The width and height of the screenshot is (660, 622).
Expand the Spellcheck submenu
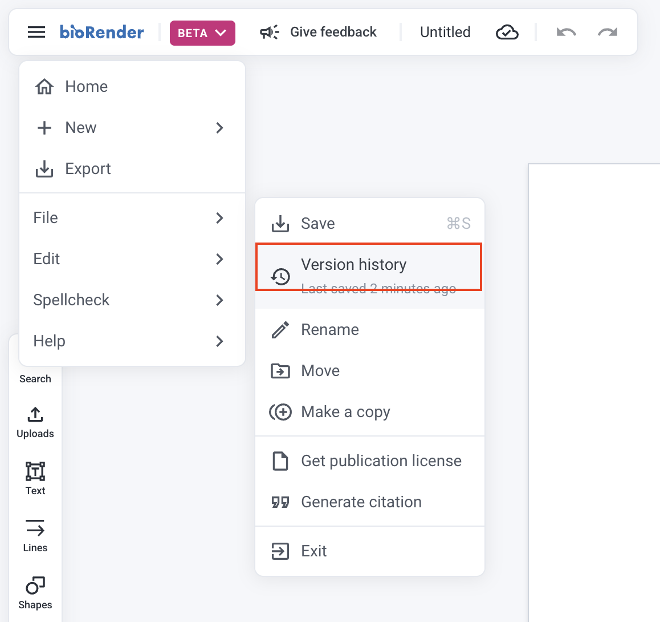(132, 300)
